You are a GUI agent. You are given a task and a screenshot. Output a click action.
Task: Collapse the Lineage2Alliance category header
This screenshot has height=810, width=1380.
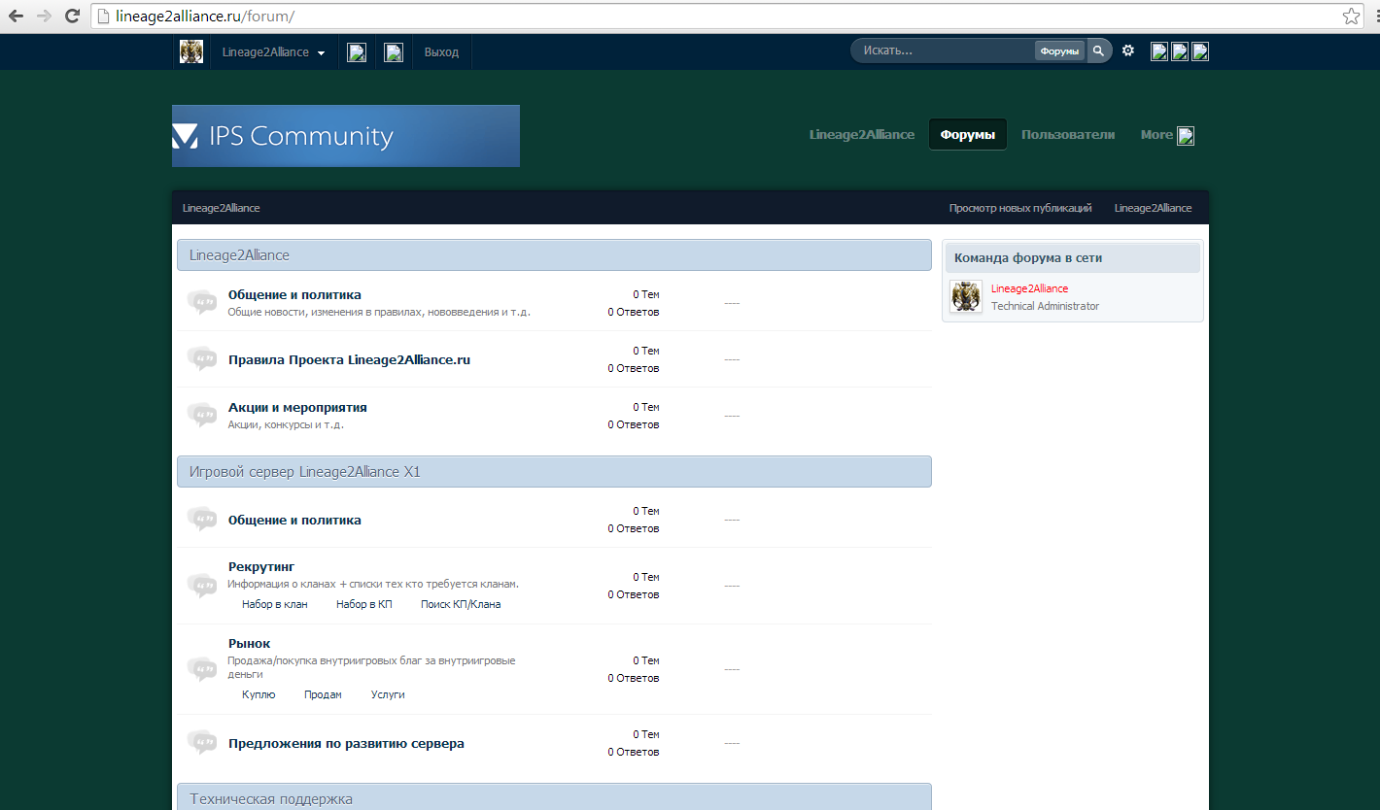[554, 255]
